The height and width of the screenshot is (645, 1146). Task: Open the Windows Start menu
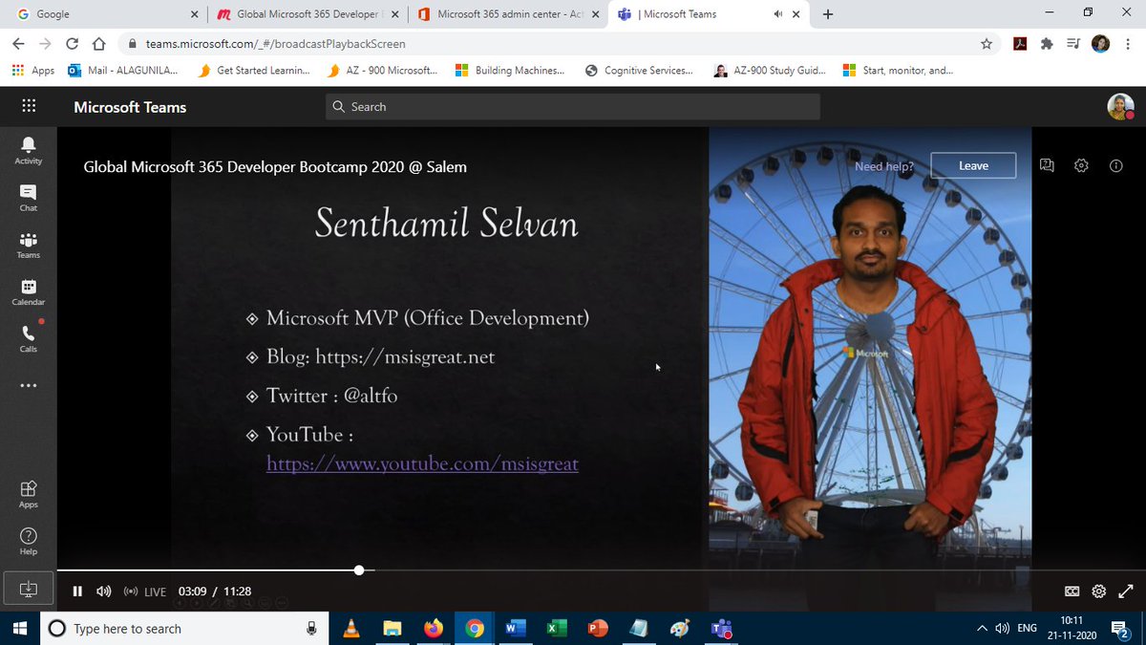click(19, 628)
